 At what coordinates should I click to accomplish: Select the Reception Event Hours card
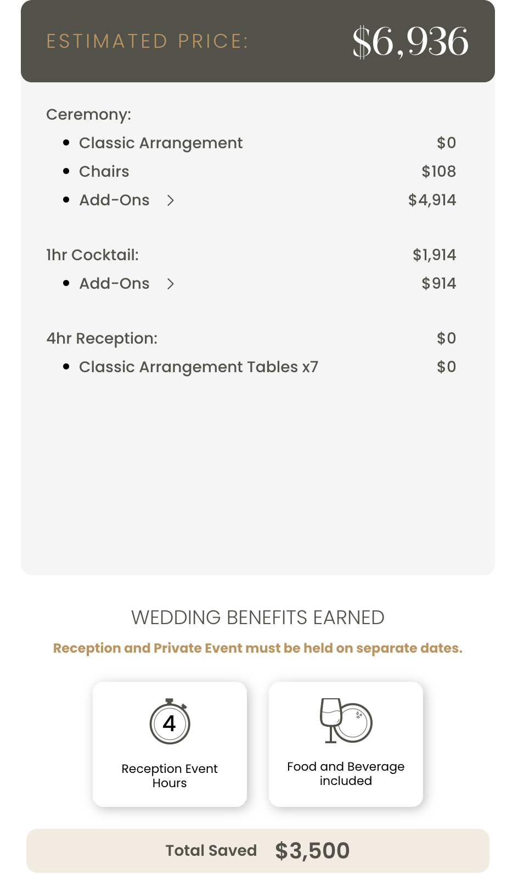click(170, 744)
